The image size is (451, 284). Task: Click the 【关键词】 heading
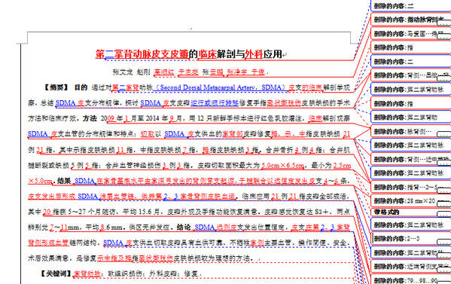56,273
